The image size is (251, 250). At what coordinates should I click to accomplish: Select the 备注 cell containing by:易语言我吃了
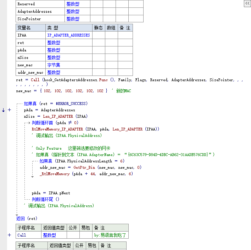pos(110,235)
